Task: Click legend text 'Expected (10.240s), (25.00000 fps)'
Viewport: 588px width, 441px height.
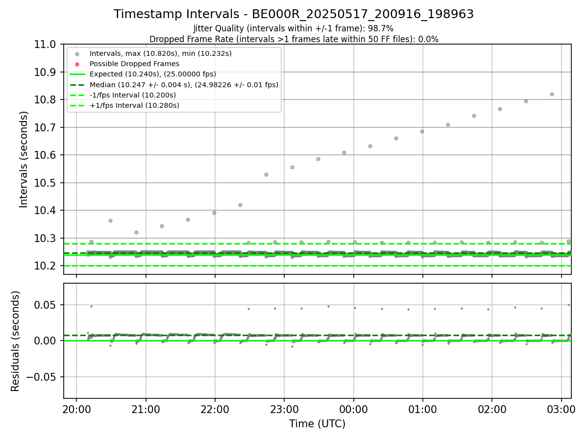Action: (x=153, y=74)
